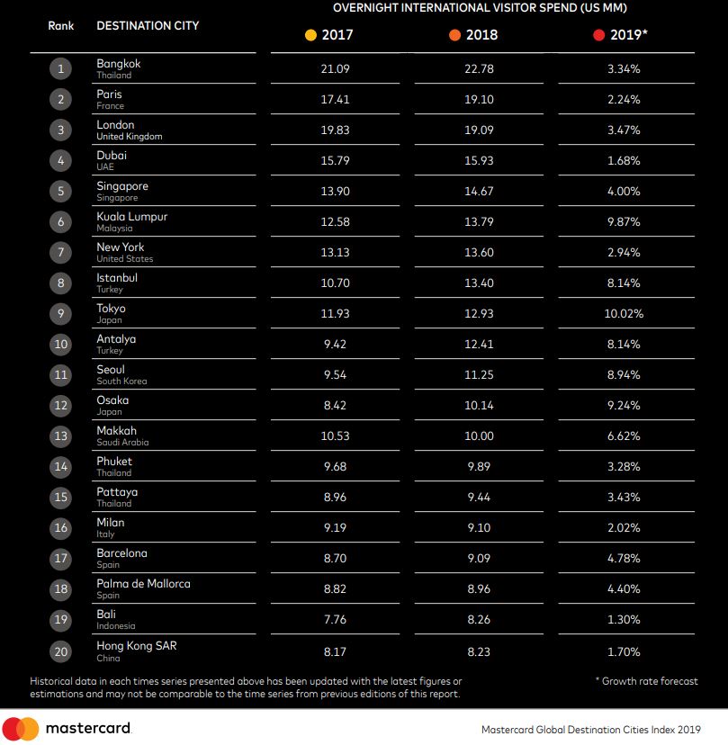This screenshot has height=745, width=728.
Task: Click the Rank column header
Action: pyautogui.click(x=61, y=26)
